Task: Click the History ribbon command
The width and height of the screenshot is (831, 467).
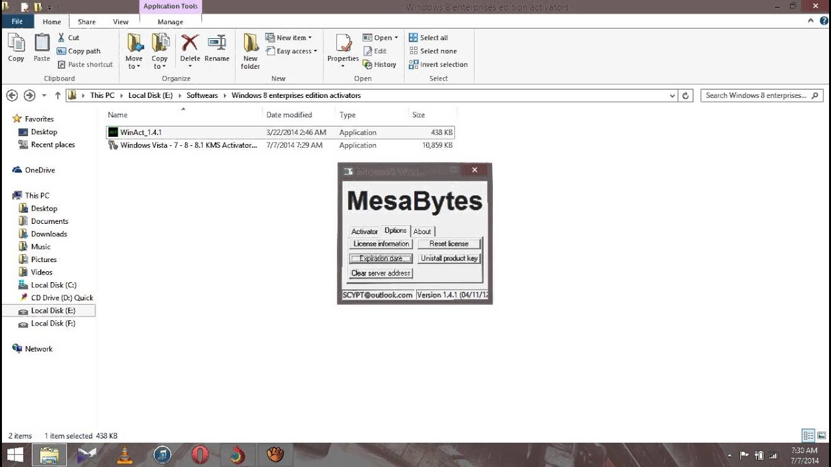Action: 380,64
